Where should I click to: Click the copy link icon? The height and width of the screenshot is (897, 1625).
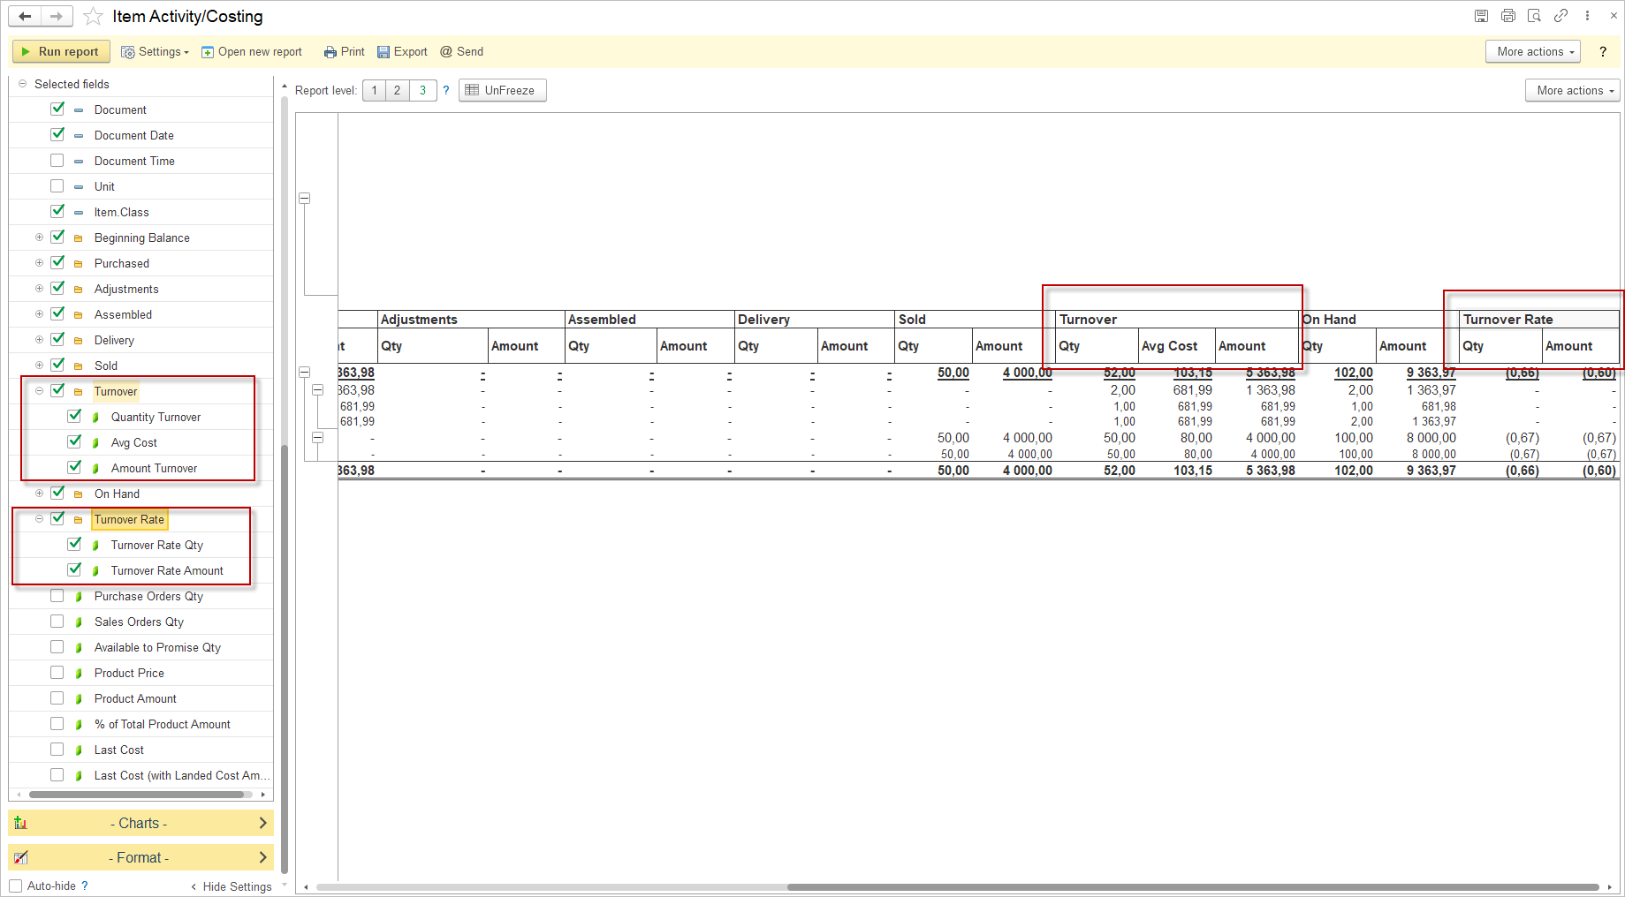click(1560, 16)
